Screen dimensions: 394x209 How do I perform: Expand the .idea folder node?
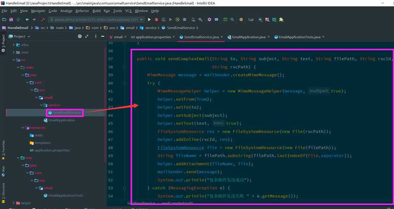click(13, 45)
